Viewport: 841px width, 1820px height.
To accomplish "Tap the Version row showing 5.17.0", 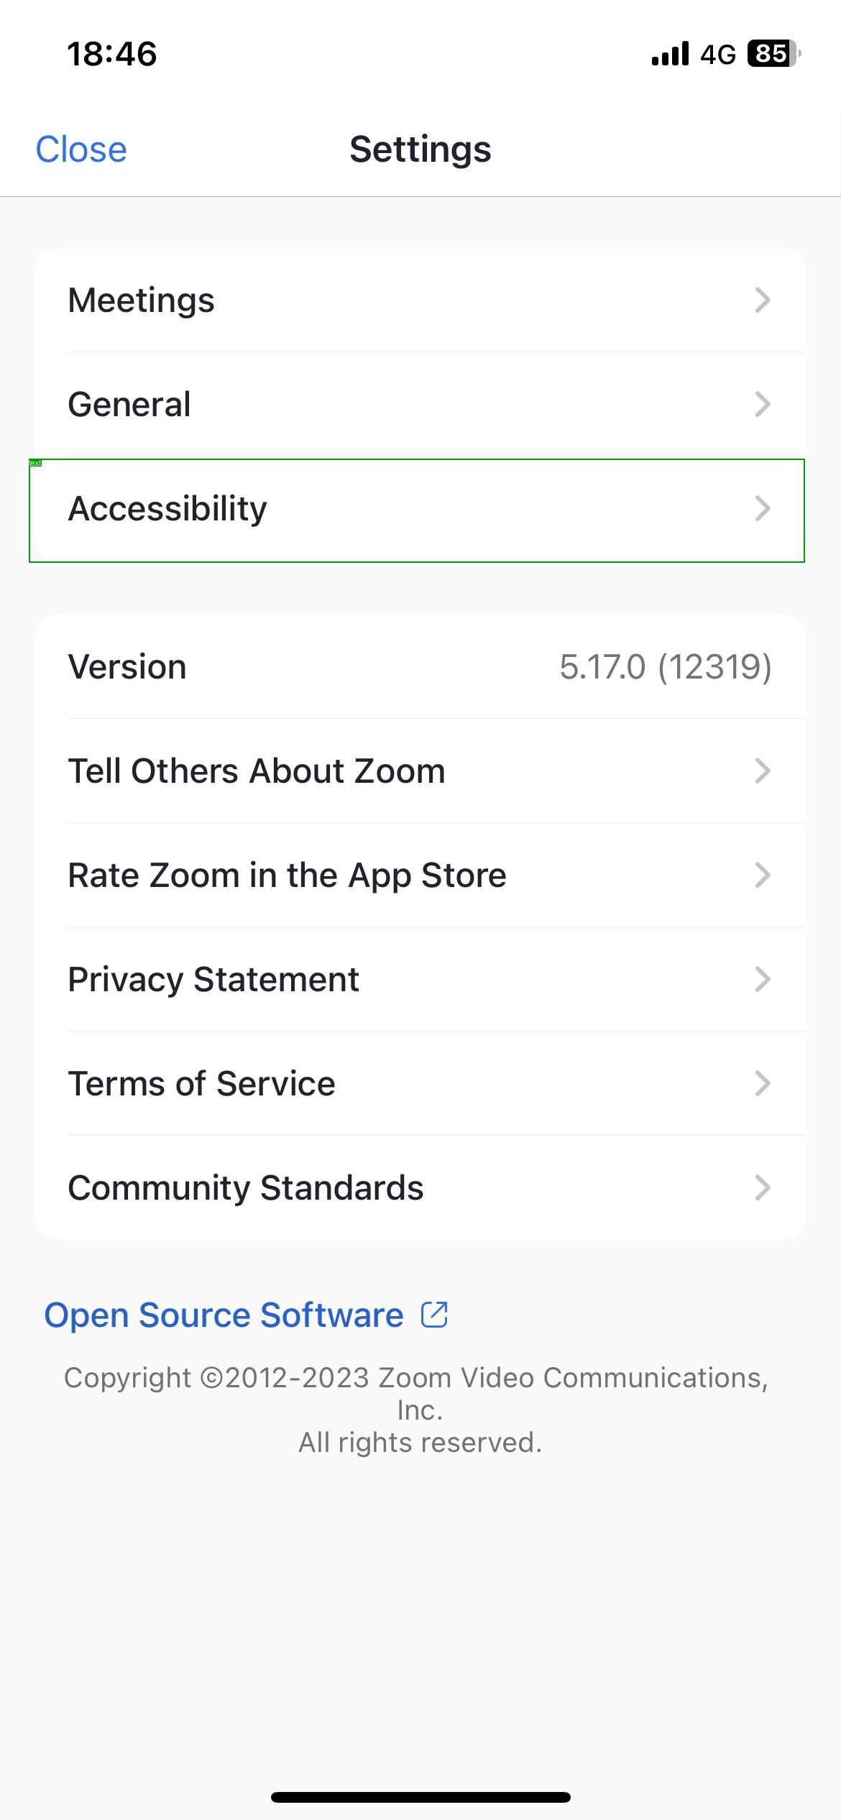I will pos(420,666).
